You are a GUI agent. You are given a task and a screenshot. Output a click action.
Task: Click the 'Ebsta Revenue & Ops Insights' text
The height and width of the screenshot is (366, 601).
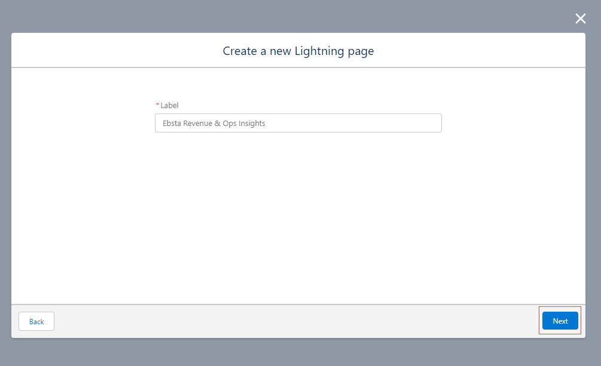[x=213, y=124]
